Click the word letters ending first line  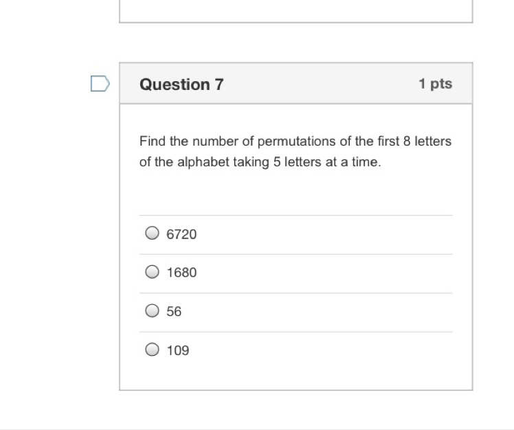tap(432, 142)
